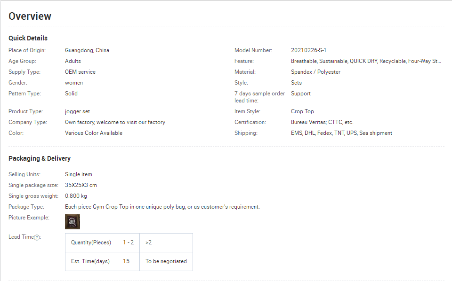Viewport: 452px width, 281px height.
Task: Select the 'Spandex / Polyester' material value
Action: (315, 72)
